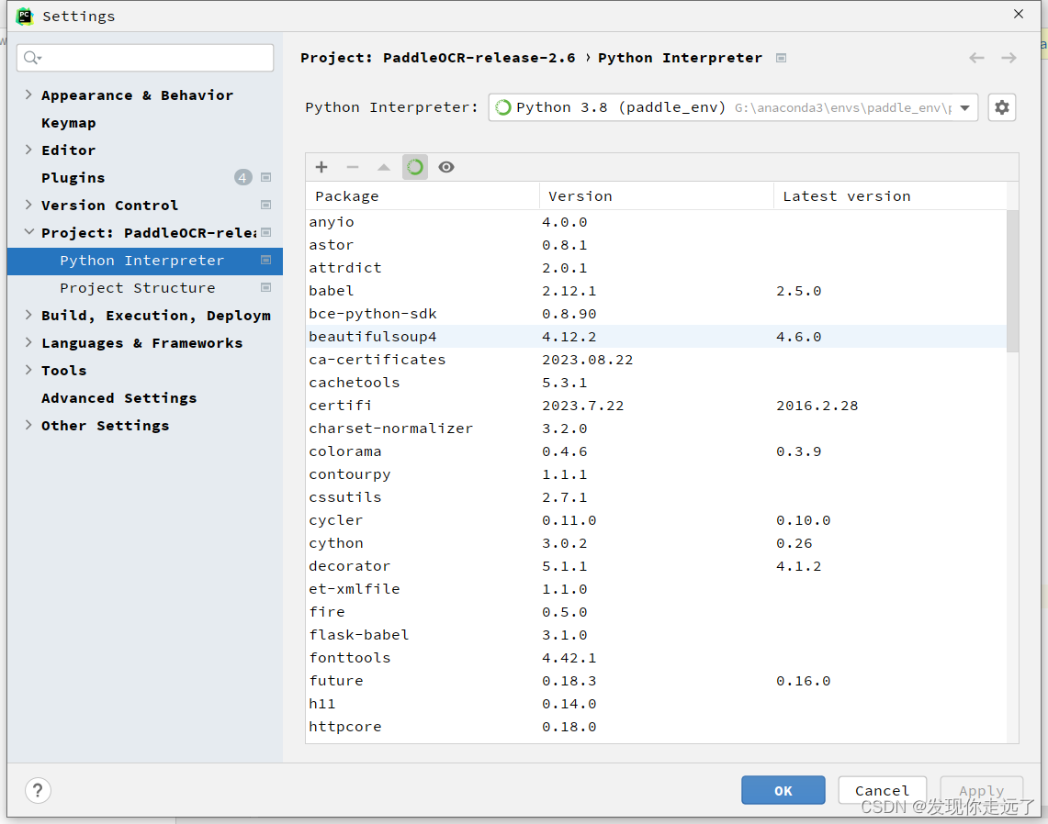Collapse the Project: PaddleOCR-release section

click(27, 232)
